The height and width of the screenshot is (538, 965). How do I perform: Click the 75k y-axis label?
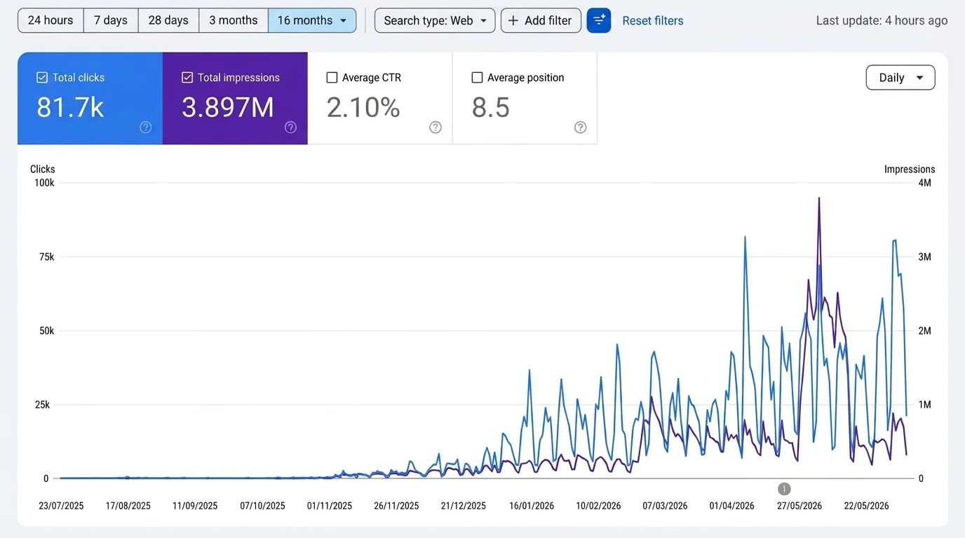click(x=46, y=257)
